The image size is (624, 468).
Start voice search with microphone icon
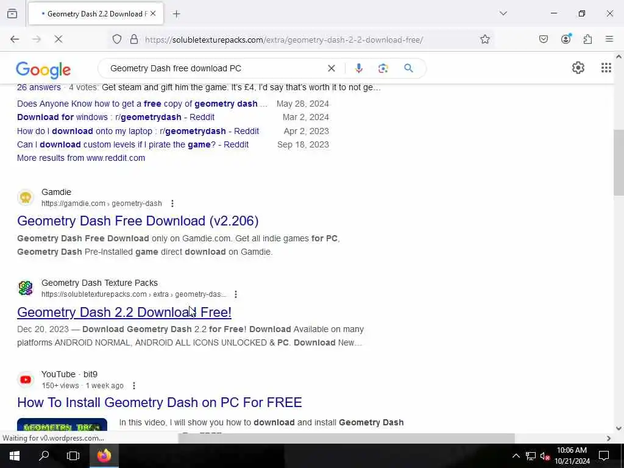358,68
